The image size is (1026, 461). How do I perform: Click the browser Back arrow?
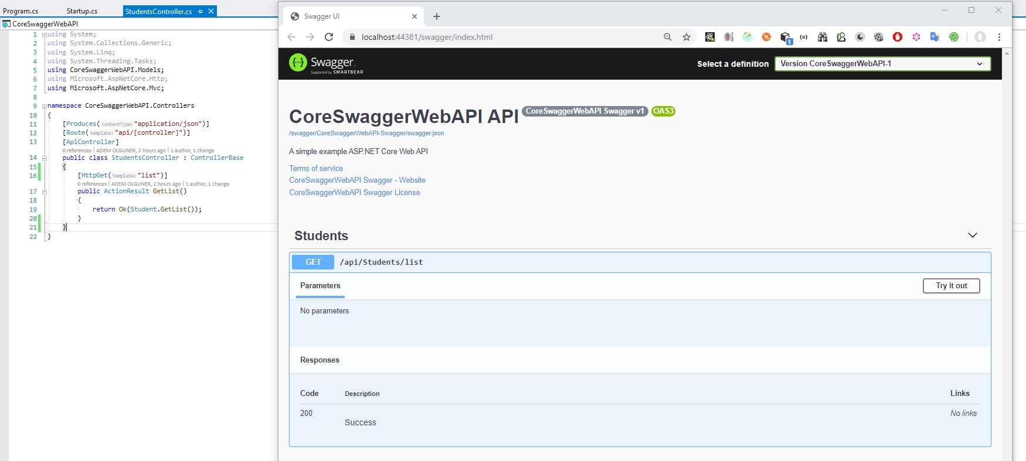tap(291, 37)
